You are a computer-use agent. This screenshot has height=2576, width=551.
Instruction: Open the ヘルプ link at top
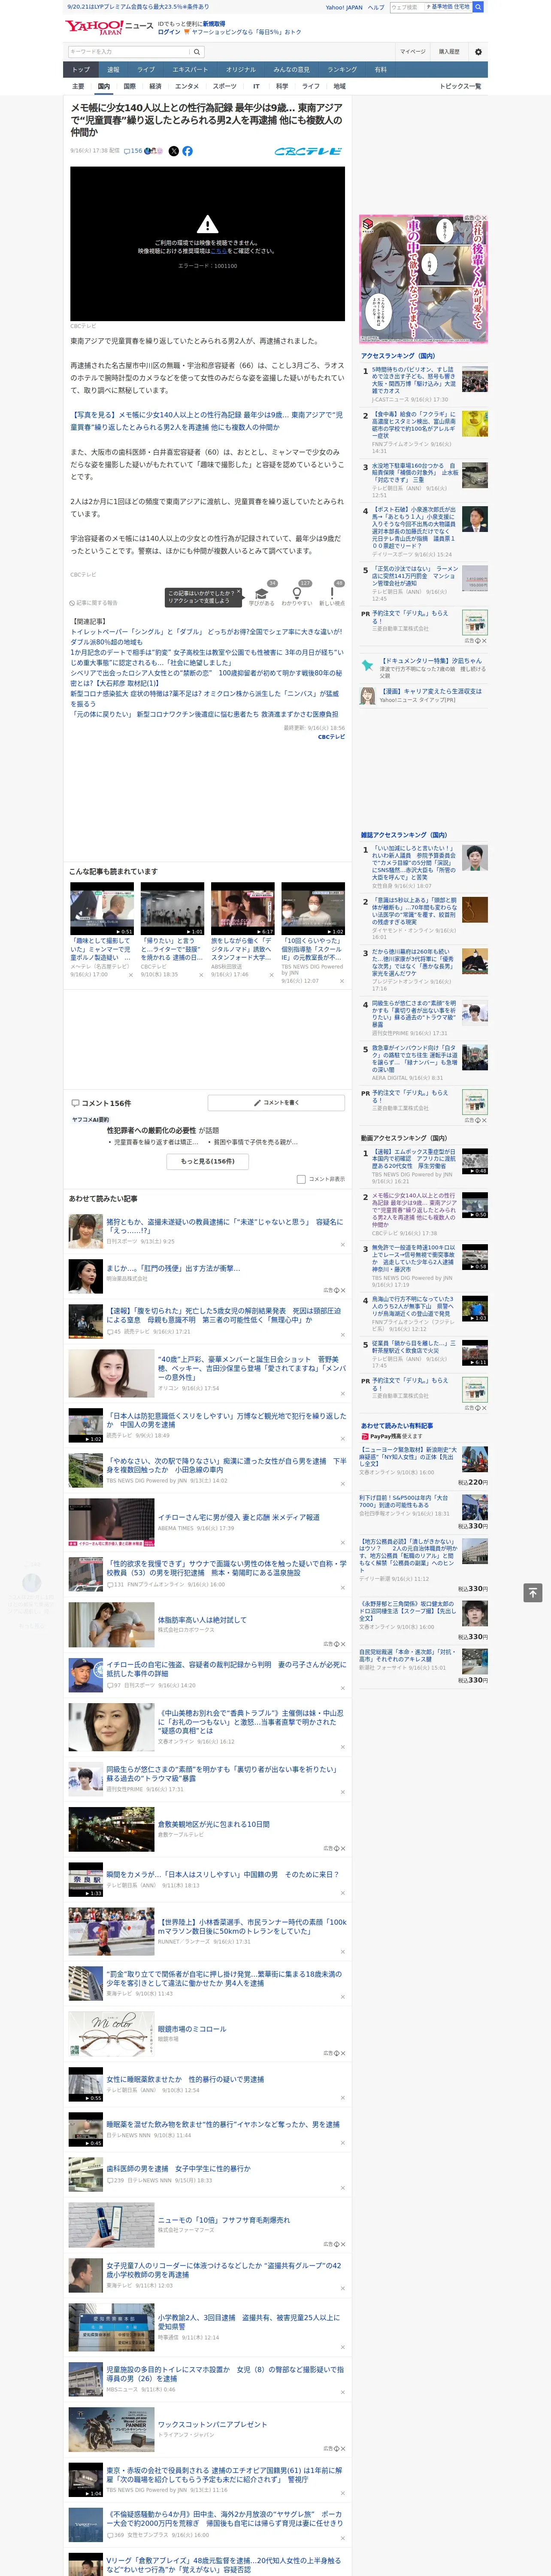click(376, 7)
